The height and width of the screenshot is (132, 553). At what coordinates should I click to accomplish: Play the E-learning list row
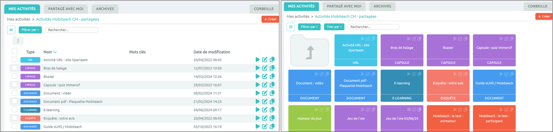257,110
